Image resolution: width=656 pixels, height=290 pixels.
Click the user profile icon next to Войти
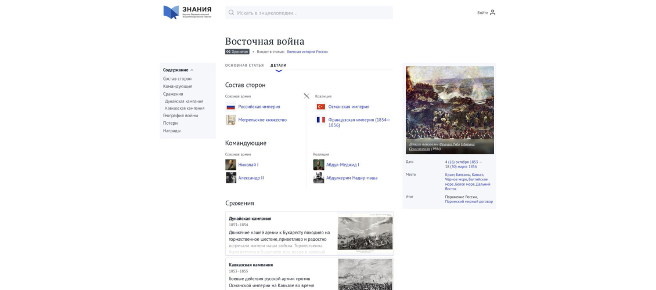(492, 13)
